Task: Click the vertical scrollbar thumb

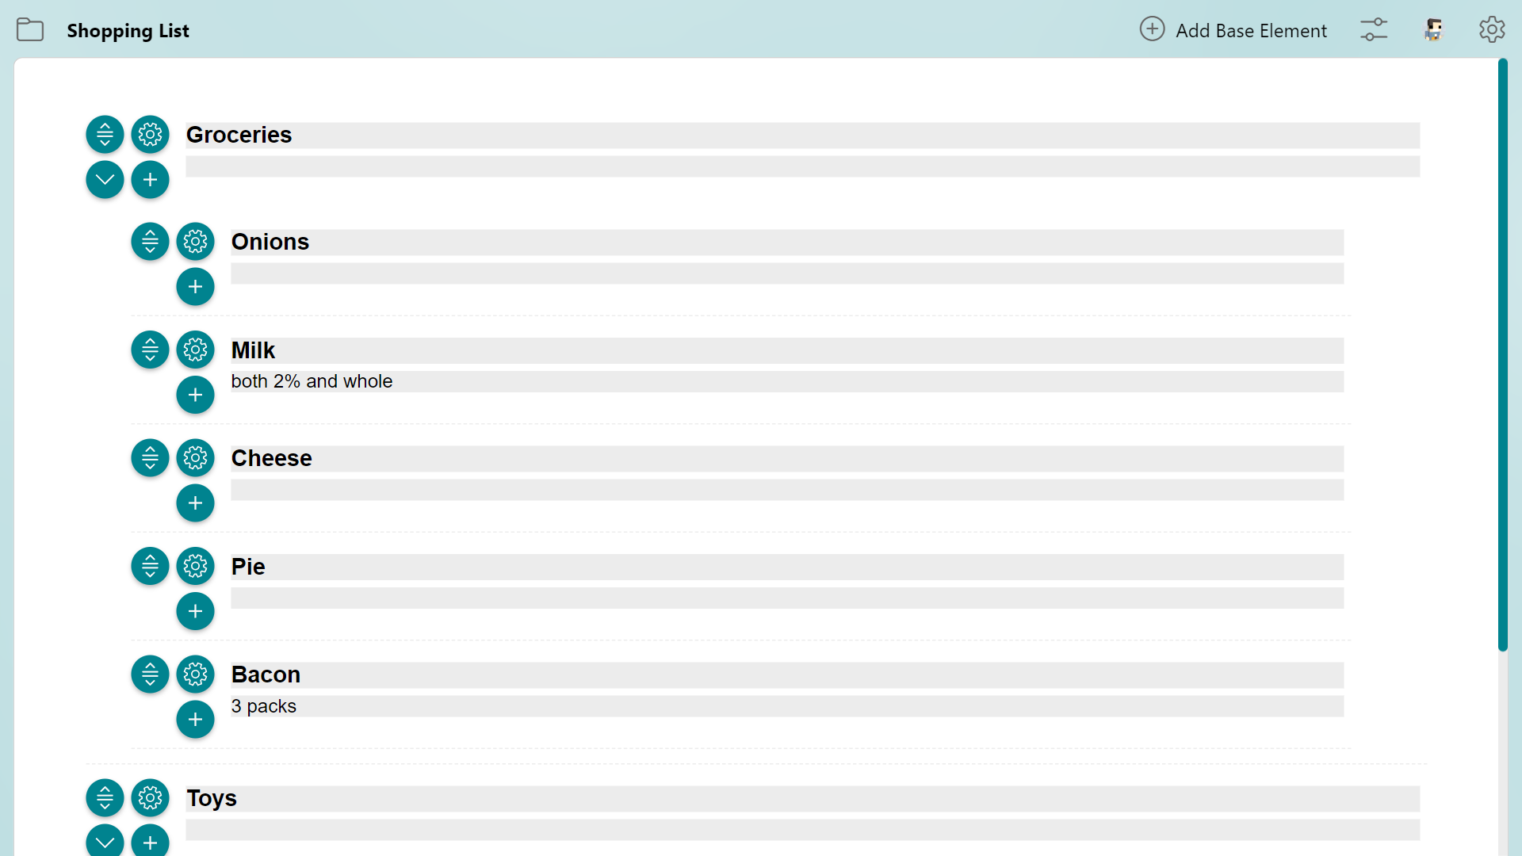Action: point(1502,355)
